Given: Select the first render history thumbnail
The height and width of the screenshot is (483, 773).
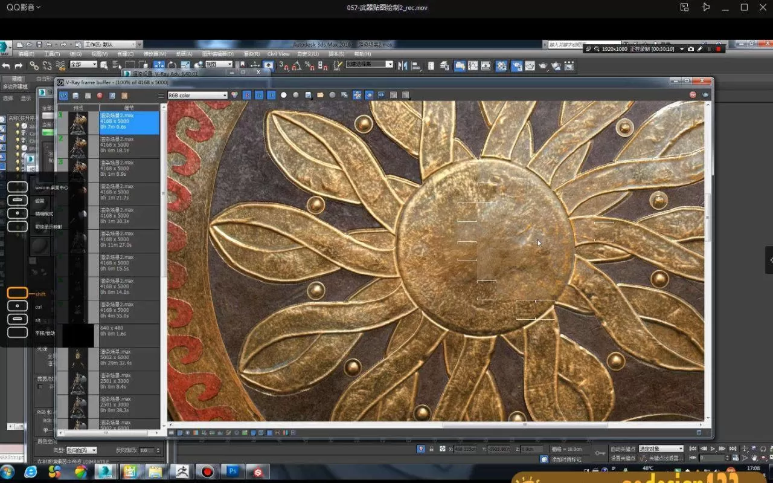Looking at the screenshot, I should click(x=78, y=123).
